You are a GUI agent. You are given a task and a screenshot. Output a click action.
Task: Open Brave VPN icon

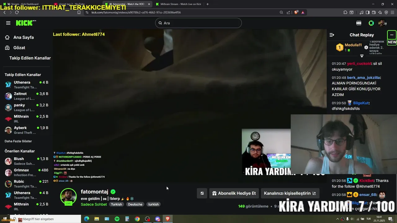coord(386,12)
